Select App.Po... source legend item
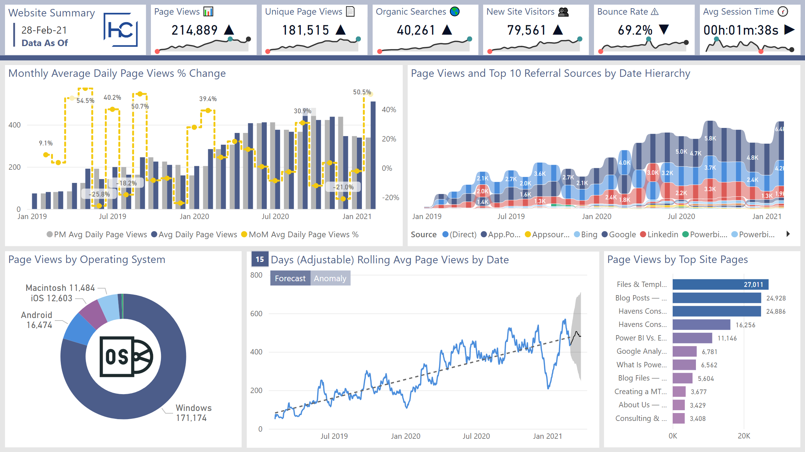The image size is (805, 452). 500,234
